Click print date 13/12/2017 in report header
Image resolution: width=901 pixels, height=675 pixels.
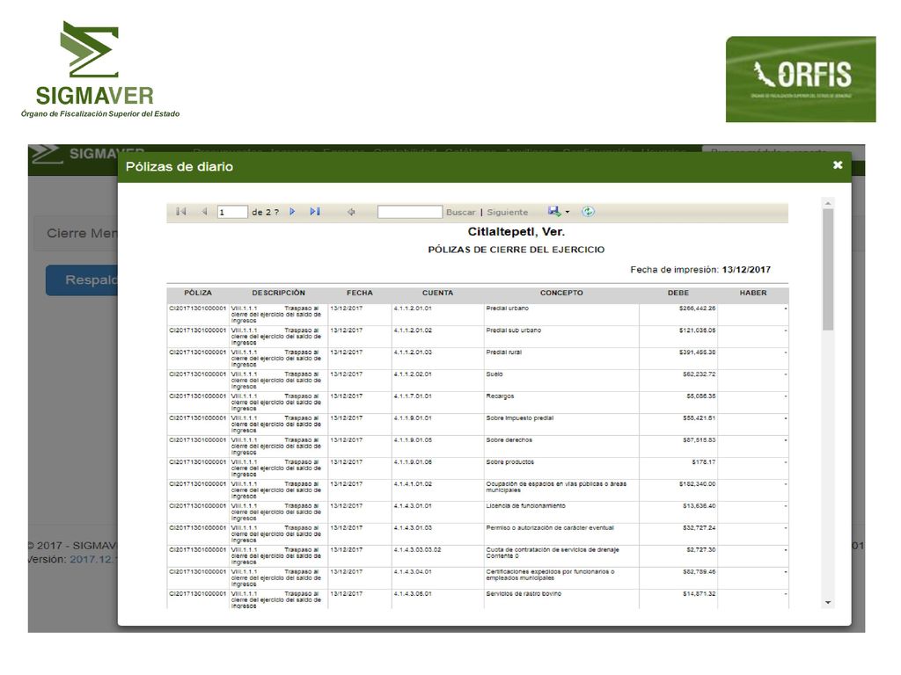(746, 269)
